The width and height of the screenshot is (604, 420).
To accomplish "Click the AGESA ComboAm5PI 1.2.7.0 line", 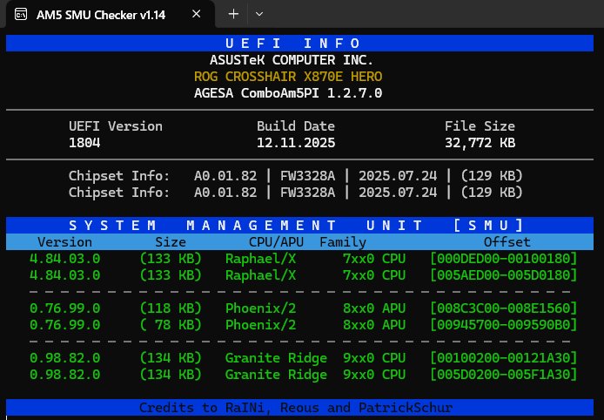I will click(287, 93).
